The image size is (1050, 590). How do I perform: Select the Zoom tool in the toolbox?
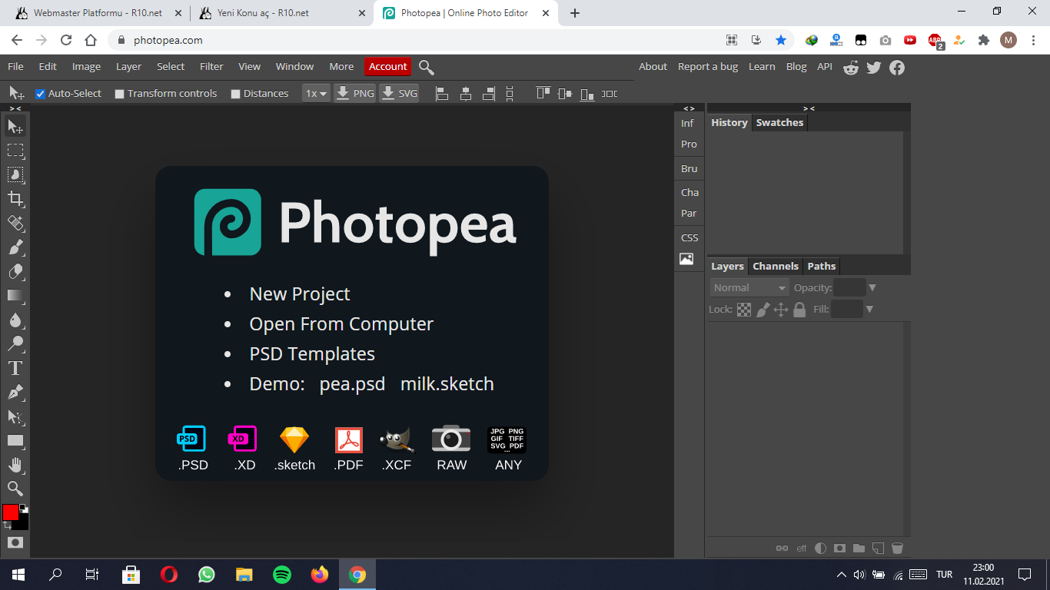tap(15, 489)
